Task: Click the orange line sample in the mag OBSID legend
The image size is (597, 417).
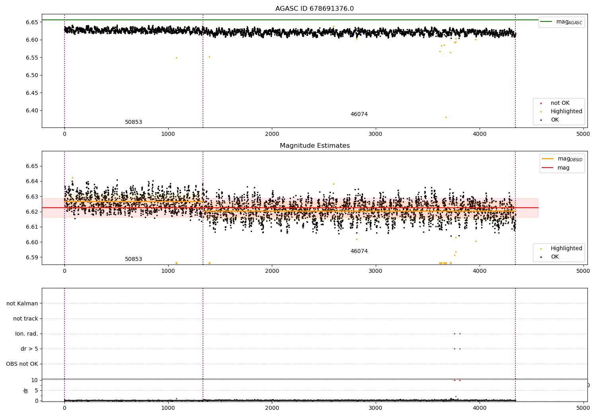Action: click(x=547, y=159)
